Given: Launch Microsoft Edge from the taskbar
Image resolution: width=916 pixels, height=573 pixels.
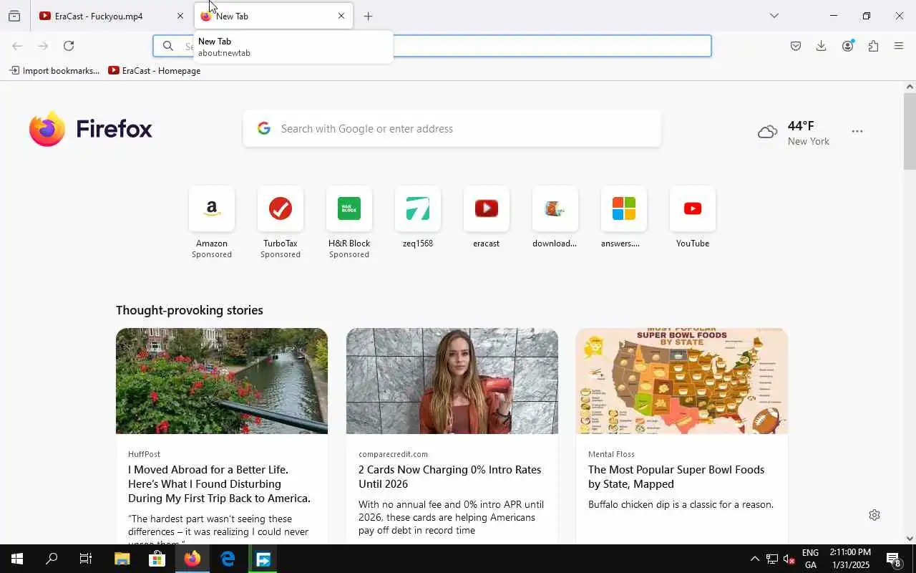Looking at the screenshot, I should tap(228, 559).
